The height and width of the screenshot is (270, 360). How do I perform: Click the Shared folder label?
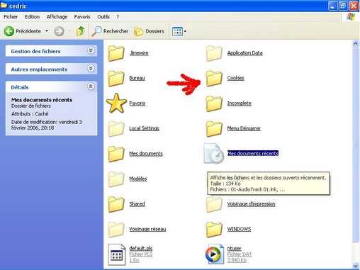click(137, 204)
